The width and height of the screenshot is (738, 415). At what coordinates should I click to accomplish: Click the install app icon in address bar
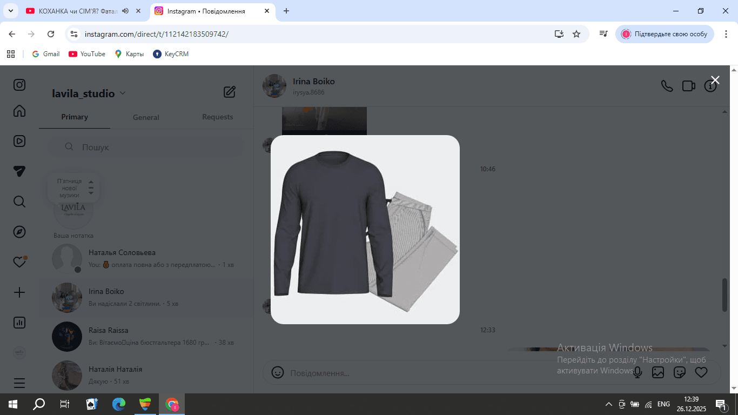pos(559,34)
